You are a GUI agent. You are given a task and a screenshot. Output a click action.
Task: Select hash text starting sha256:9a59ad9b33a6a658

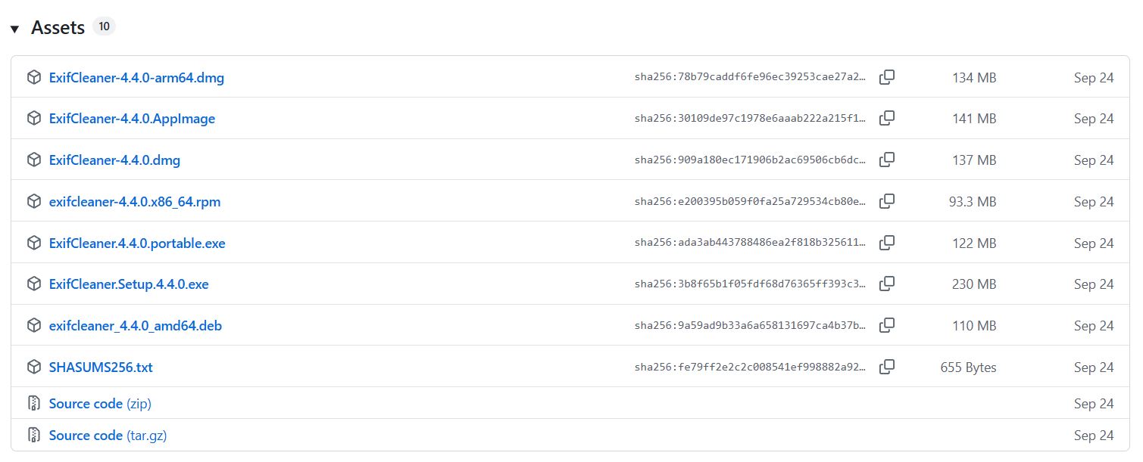pos(750,326)
